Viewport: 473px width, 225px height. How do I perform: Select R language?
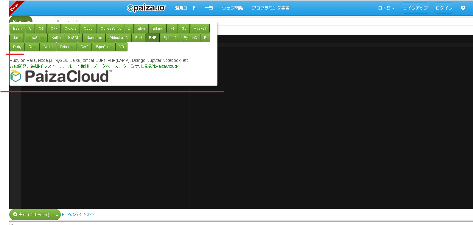(x=205, y=38)
